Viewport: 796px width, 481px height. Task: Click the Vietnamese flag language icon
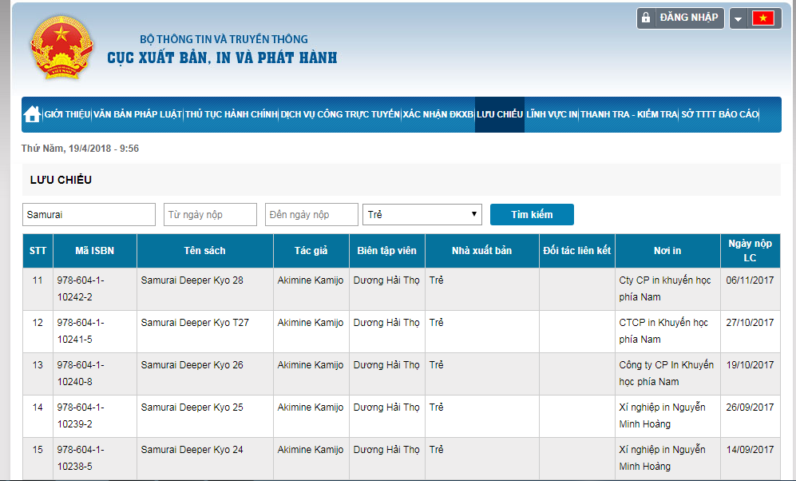click(763, 18)
